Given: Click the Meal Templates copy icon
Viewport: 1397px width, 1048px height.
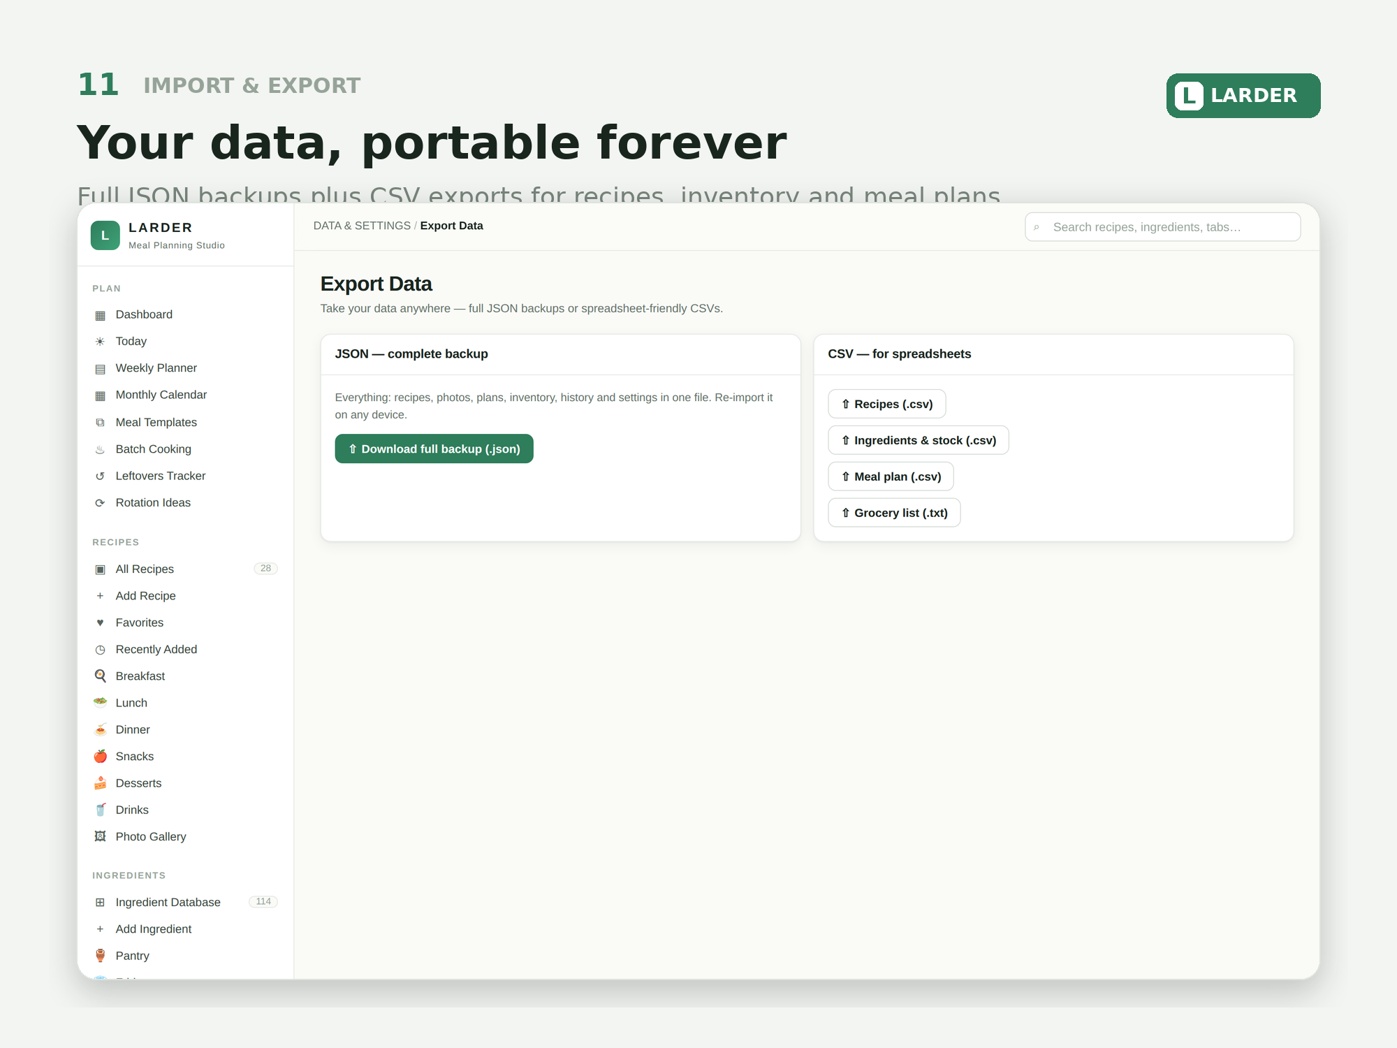Looking at the screenshot, I should tap(100, 423).
